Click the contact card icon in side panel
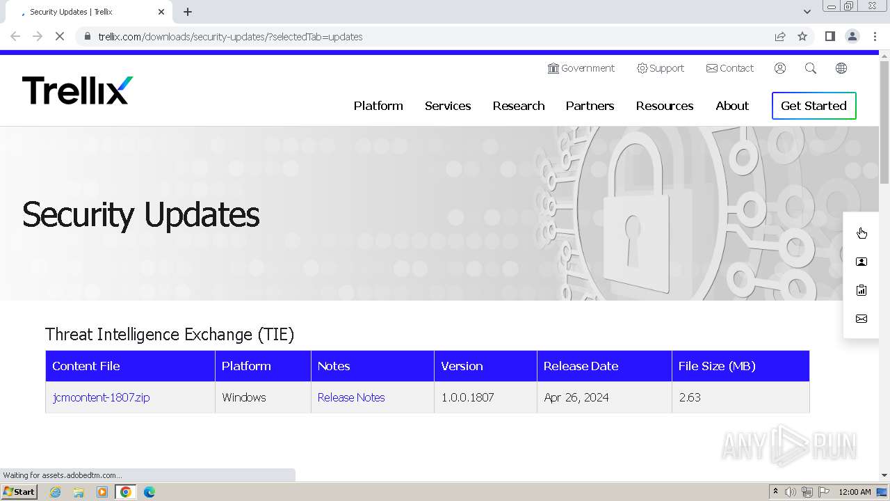The image size is (890, 501). pos(861,262)
